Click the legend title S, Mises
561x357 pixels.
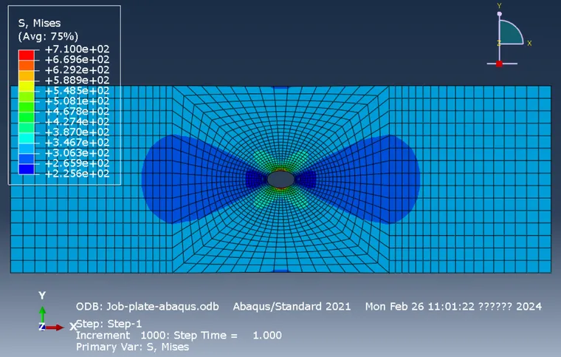click(x=39, y=23)
